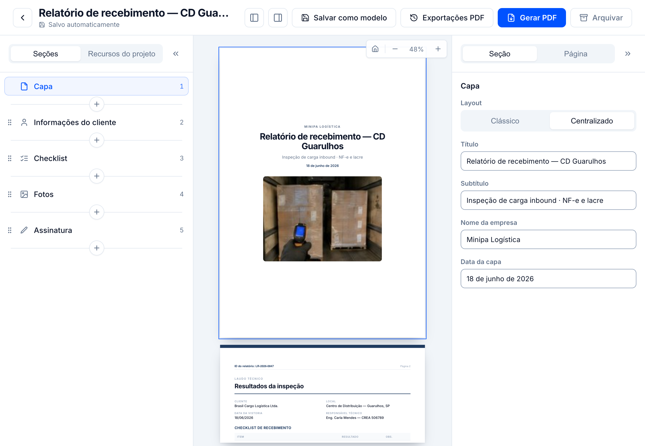Add section below Assinatura
The image size is (645, 446).
[96, 248]
